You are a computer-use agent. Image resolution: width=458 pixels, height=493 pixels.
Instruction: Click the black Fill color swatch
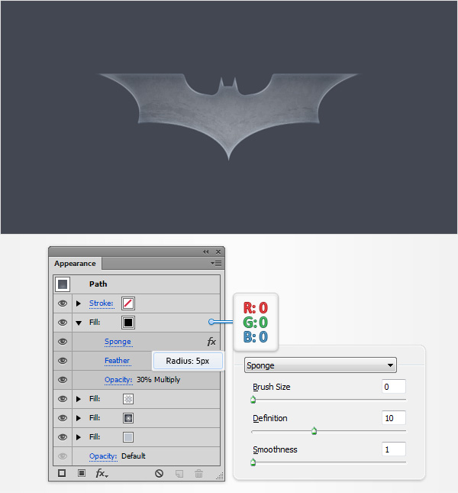click(128, 323)
